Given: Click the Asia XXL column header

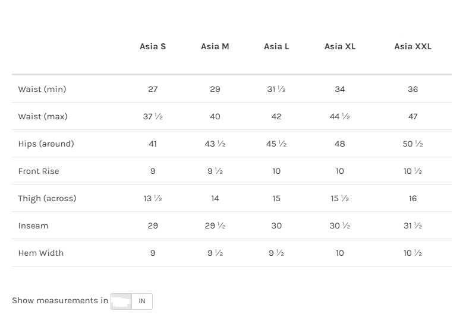Looking at the screenshot, I should [413, 46].
